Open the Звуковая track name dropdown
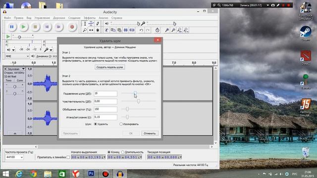 point(16,69)
